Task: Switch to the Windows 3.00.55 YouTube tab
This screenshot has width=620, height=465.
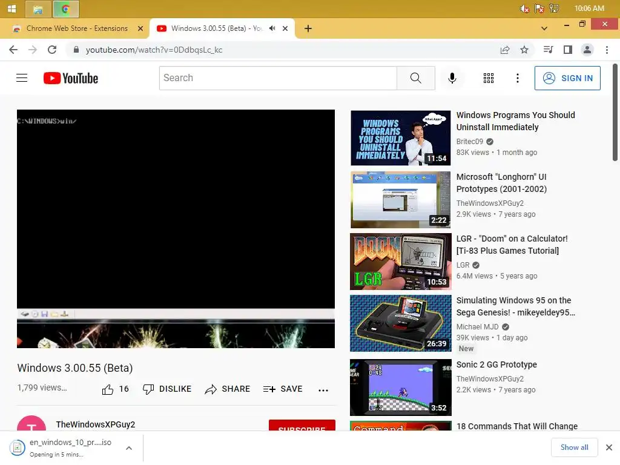Action: point(217,28)
